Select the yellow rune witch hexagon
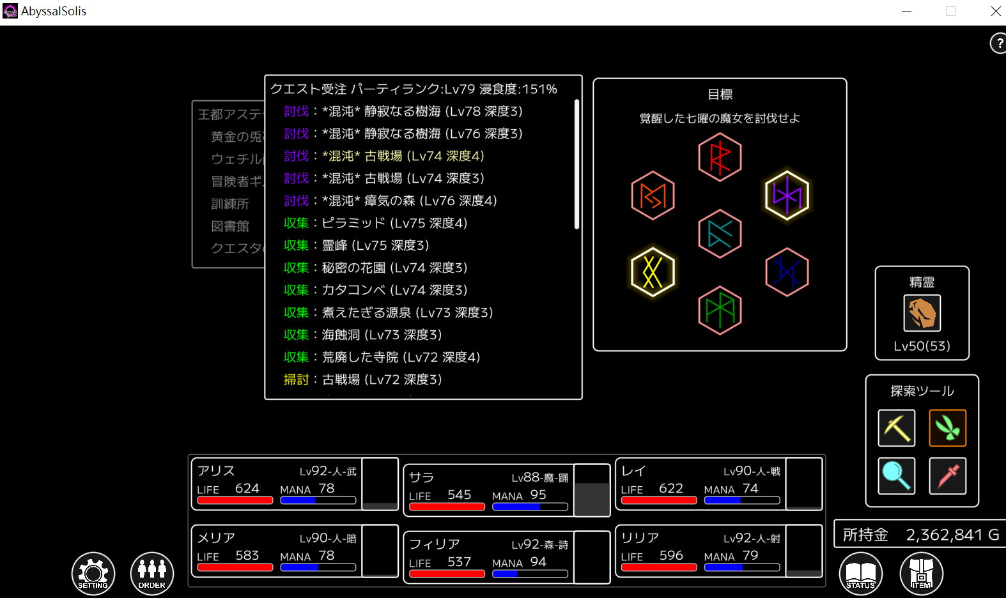 click(x=653, y=272)
